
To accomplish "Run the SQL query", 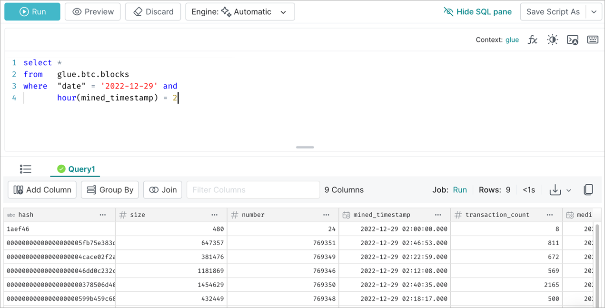I will click(32, 11).
